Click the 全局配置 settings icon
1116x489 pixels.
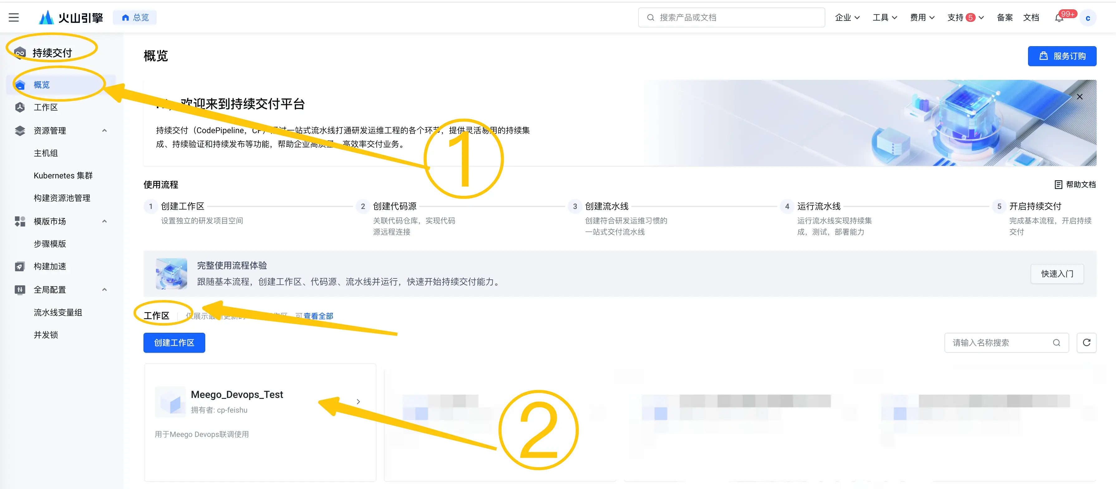[20, 290]
